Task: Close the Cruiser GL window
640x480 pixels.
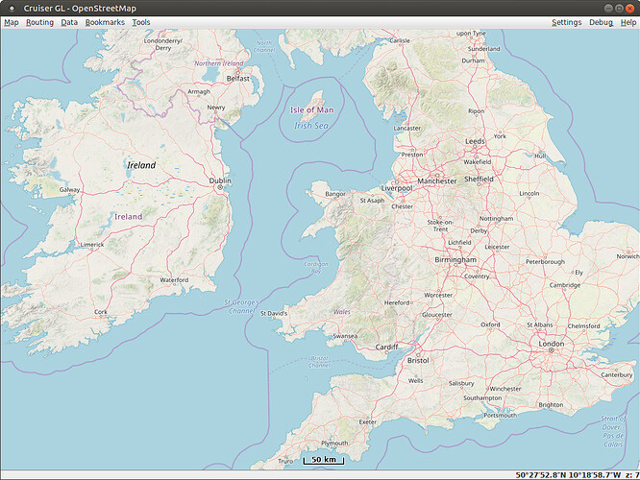Action: (x=629, y=8)
